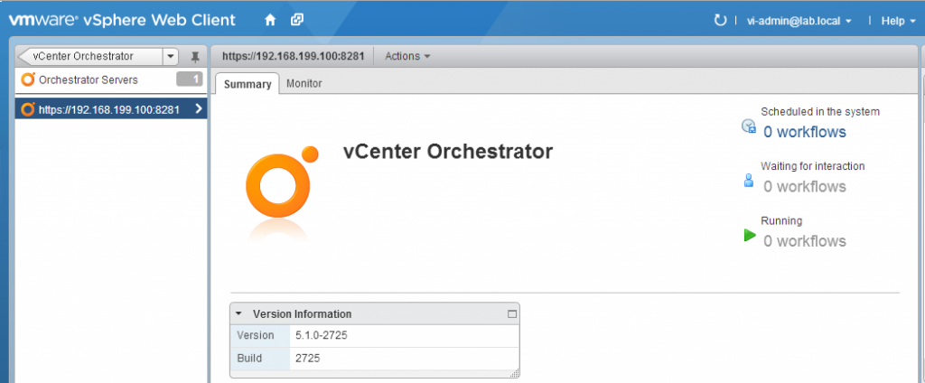The height and width of the screenshot is (383, 925).
Task: Collapse the Version Information panel
Action: 238,314
